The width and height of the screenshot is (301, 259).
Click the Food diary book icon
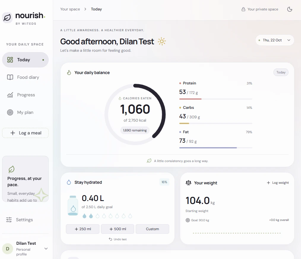click(10, 77)
